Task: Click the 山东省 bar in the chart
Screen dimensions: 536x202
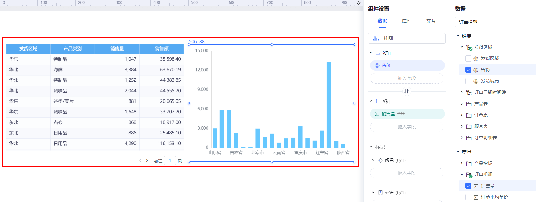Action: (215, 138)
